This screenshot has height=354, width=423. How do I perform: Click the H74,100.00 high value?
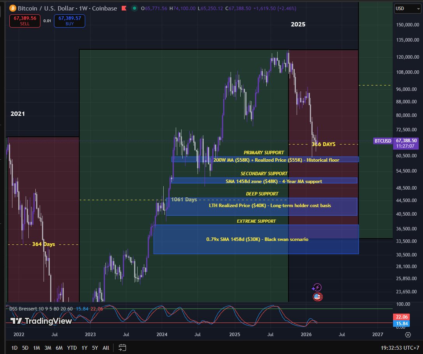[x=182, y=9]
